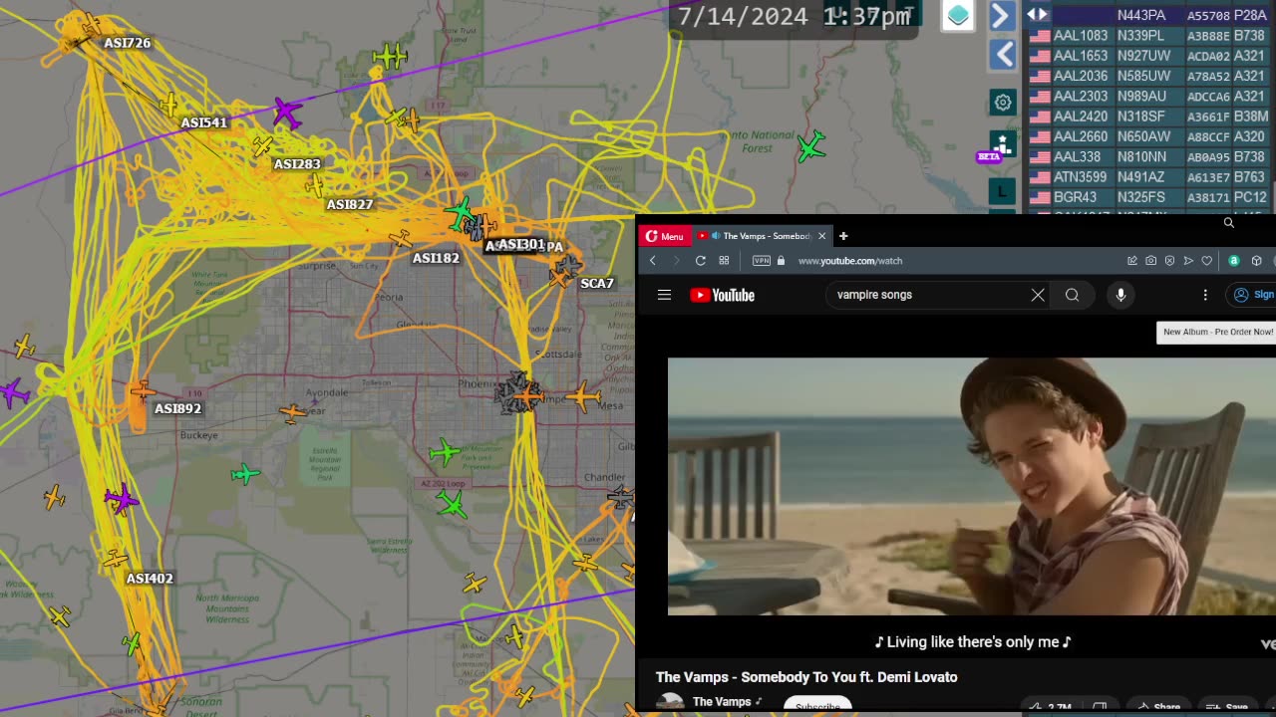
Task: Click the browser snapshot camera icon
Action: pos(1150,261)
